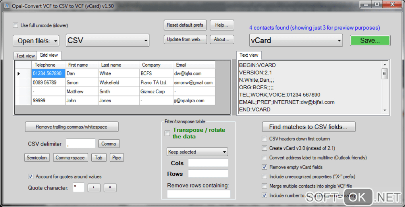Screen dimensions: 405x207
Task: Click Remove trailing commas/whitespace button
Action: [71, 127]
